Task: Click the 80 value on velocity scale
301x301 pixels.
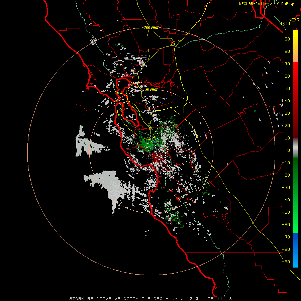Action: pyautogui.click(x=287, y=51)
